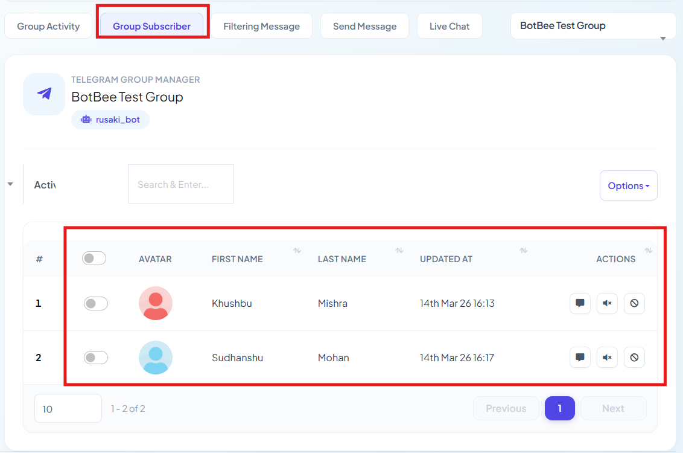Image resolution: width=683 pixels, height=453 pixels.
Task: Click the Updated At column header
Action: 446,259
